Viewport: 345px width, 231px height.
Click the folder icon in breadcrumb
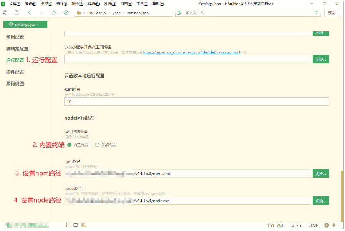tap(79, 13)
